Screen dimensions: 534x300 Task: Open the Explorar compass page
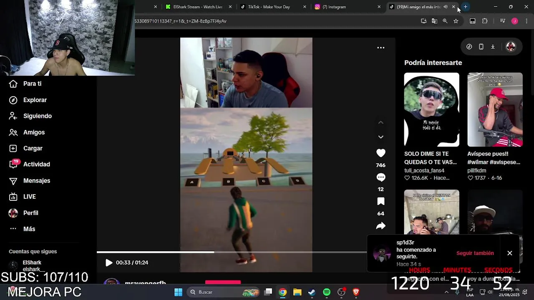[x=28, y=100]
